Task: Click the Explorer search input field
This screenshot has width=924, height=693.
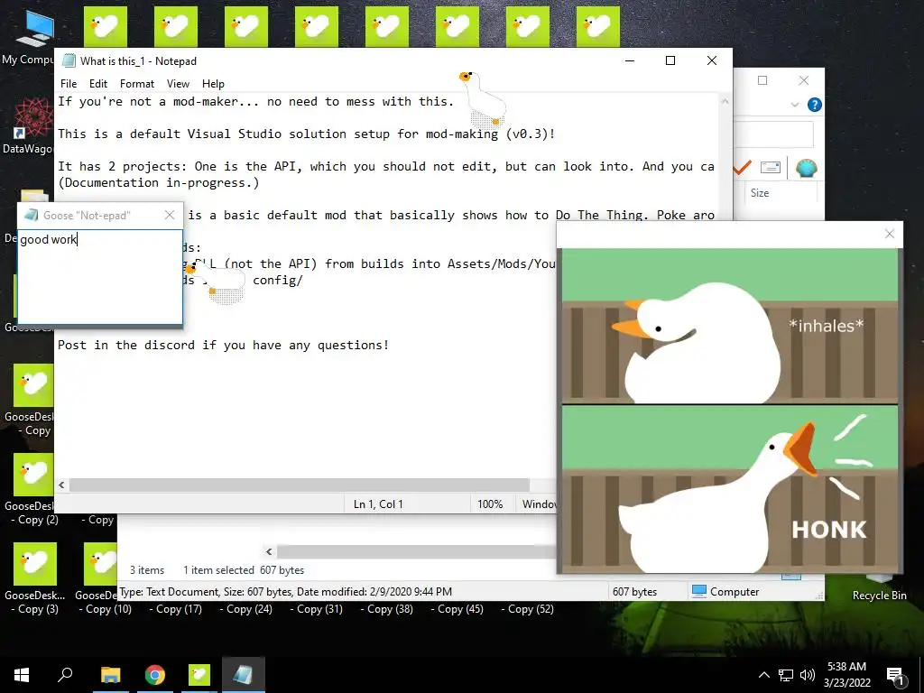Action: [773, 135]
